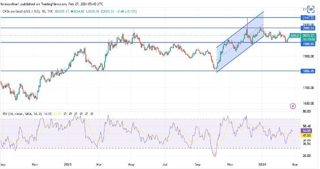
Task: Click the countdown timer 16:19:06
Action: 308,39
